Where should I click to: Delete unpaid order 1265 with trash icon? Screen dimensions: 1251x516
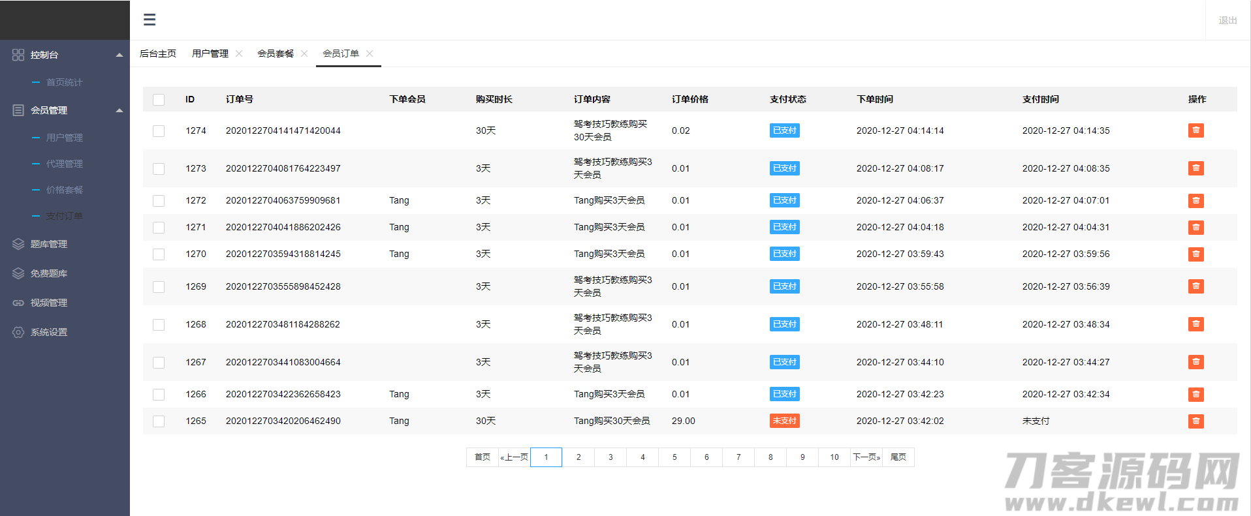click(x=1196, y=421)
